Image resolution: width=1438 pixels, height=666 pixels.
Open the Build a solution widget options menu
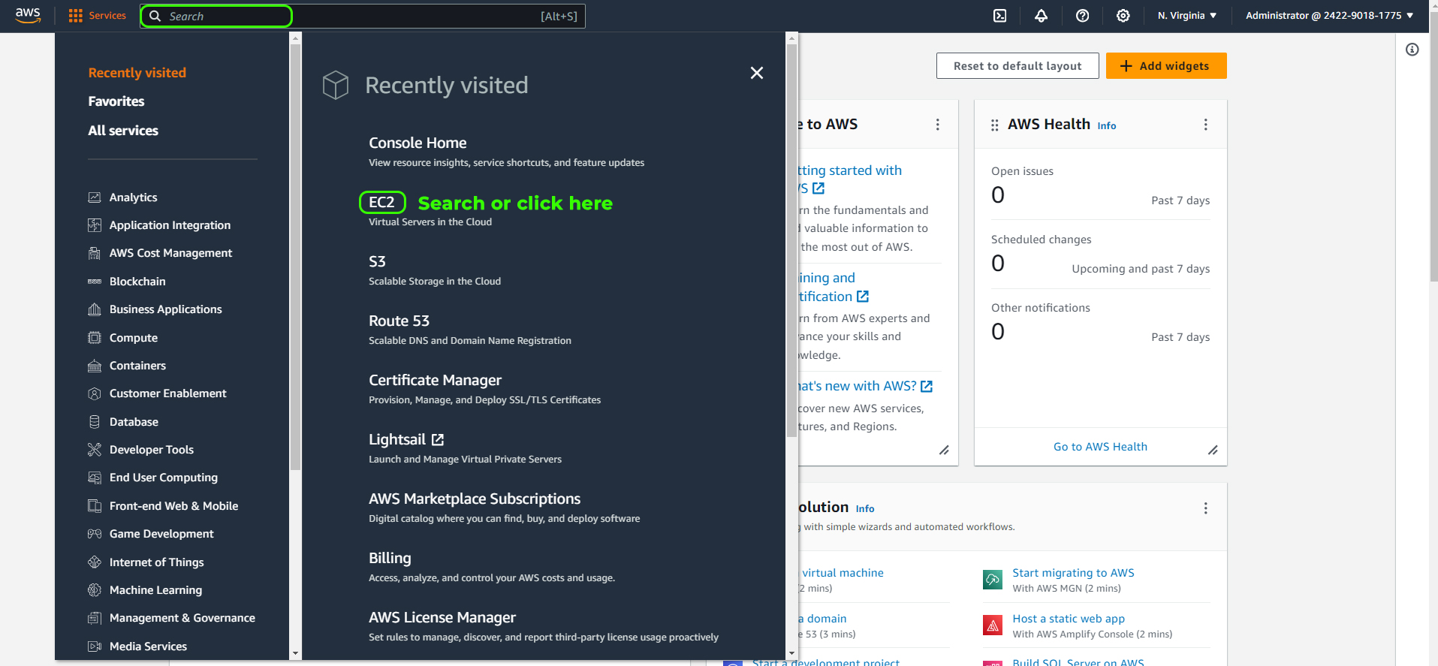[x=1206, y=508]
